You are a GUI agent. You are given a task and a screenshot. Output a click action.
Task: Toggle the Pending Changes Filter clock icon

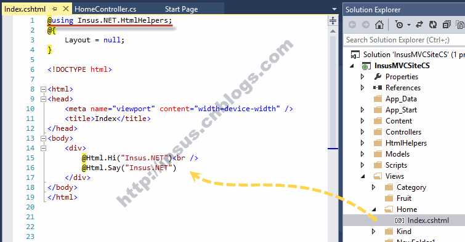[399, 25]
